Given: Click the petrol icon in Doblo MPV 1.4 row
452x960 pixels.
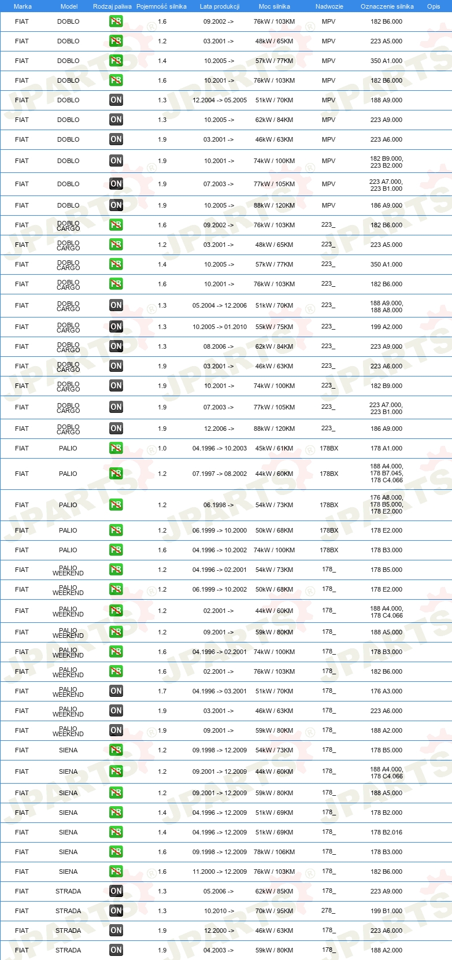Looking at the screenshot, I should click(116, 61).
